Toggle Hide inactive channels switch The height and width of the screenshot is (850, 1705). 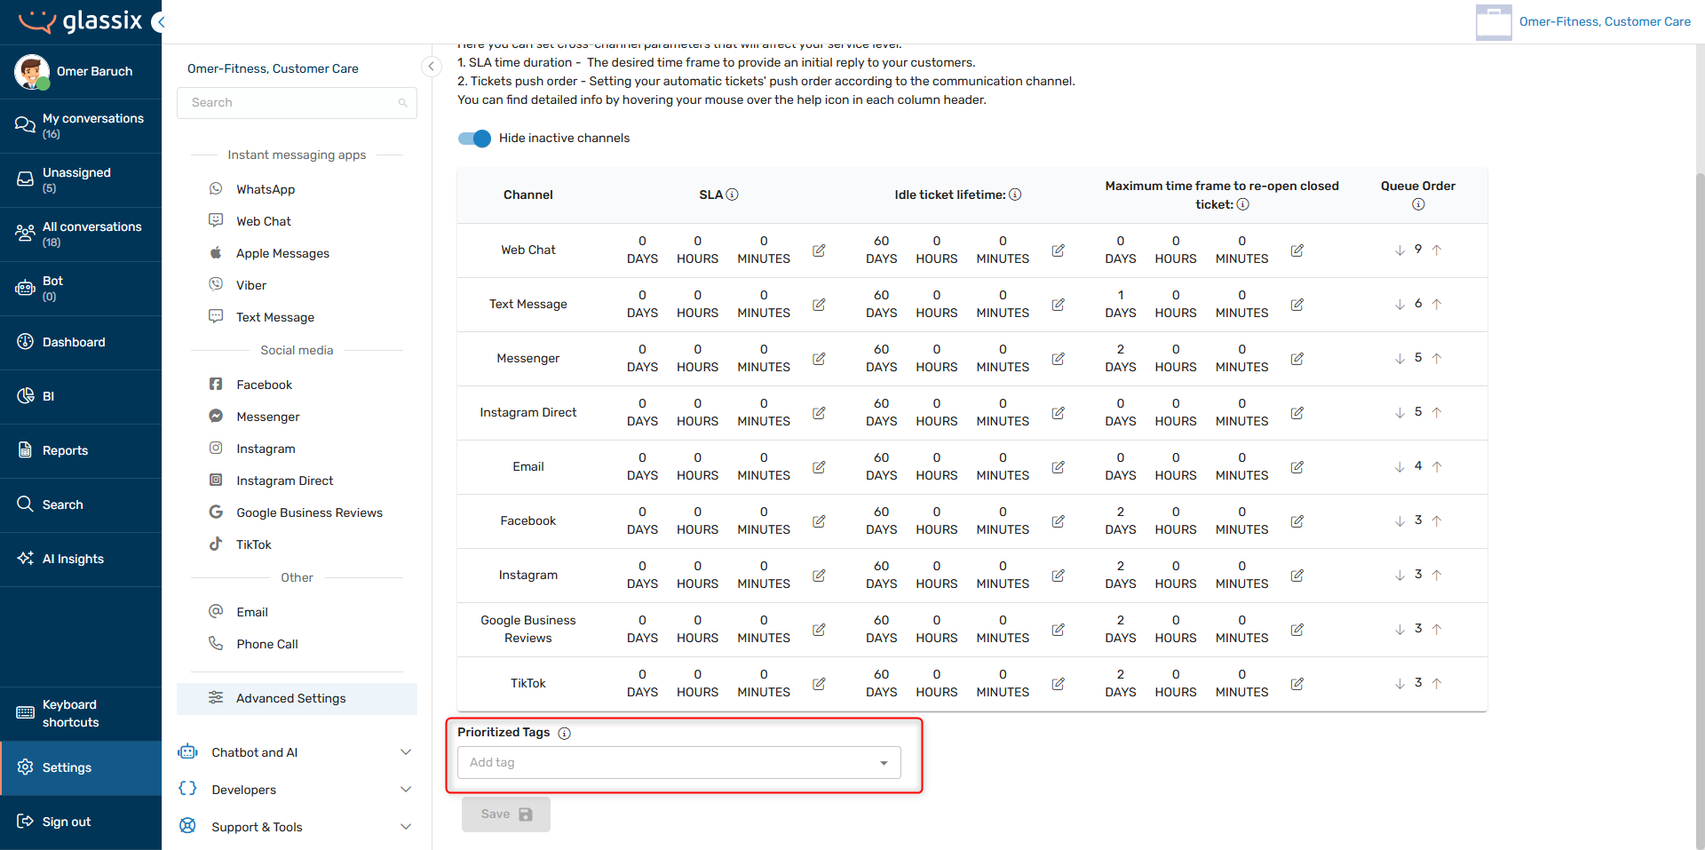click(474, 139)
